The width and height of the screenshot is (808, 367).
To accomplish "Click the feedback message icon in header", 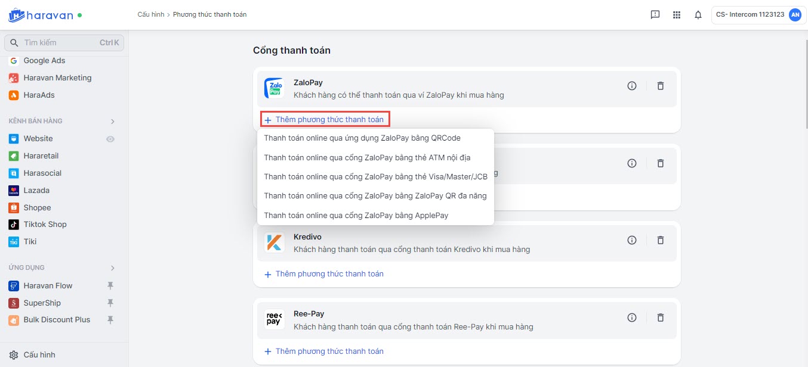I will (655, 15).
